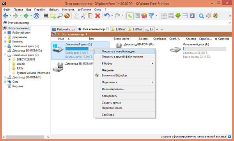234x141 pixels.
Task: Select the ebook folder in tree
Action: (21, 64)
